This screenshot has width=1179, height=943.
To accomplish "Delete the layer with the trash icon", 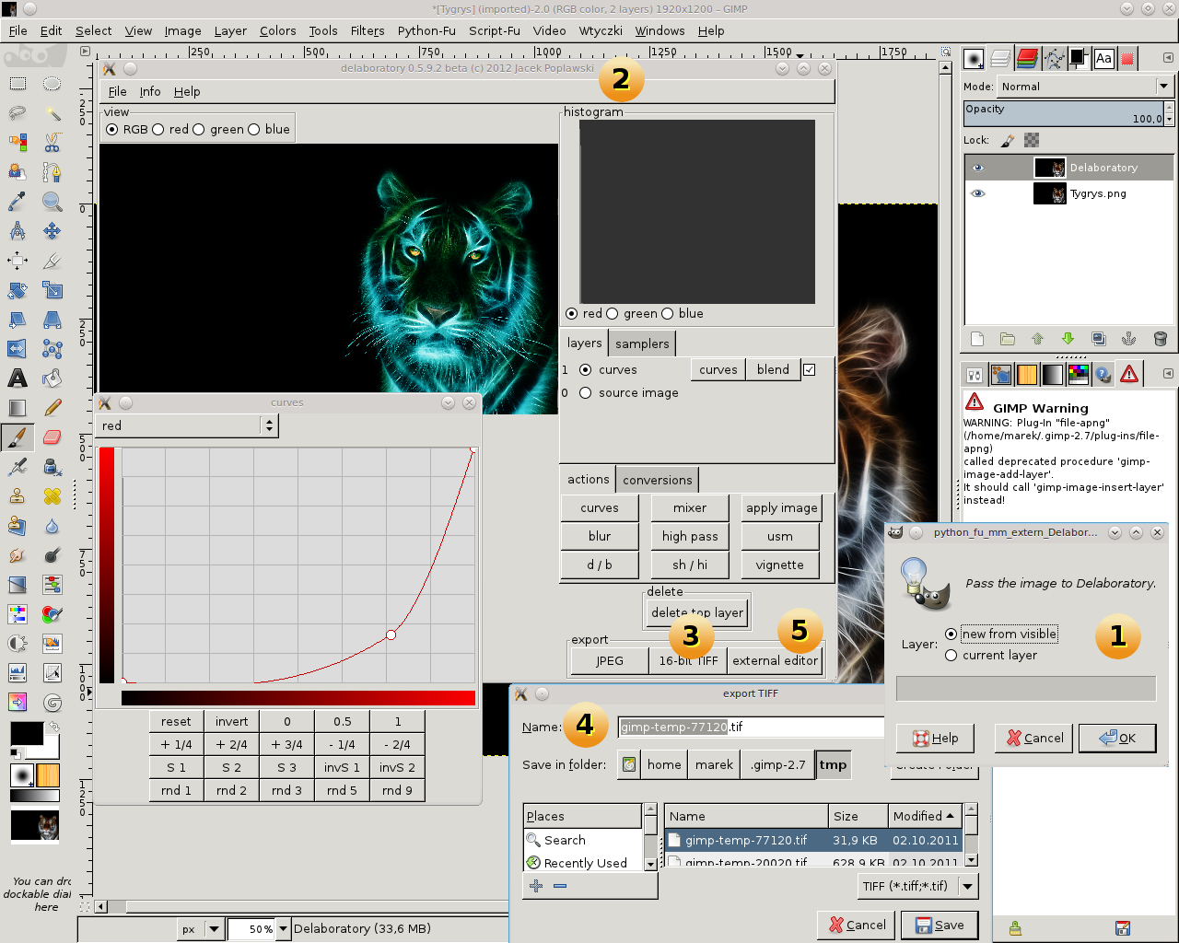I will [1160, 339].
